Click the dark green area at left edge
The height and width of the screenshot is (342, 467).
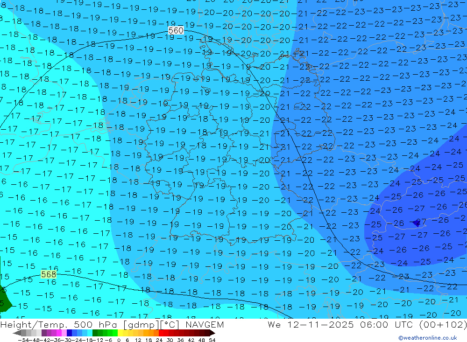coord(4,300)
